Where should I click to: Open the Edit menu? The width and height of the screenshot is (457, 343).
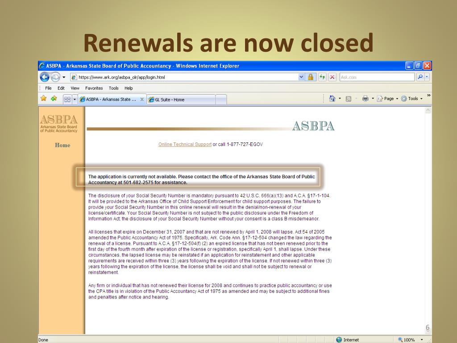[x=61, y=88]
